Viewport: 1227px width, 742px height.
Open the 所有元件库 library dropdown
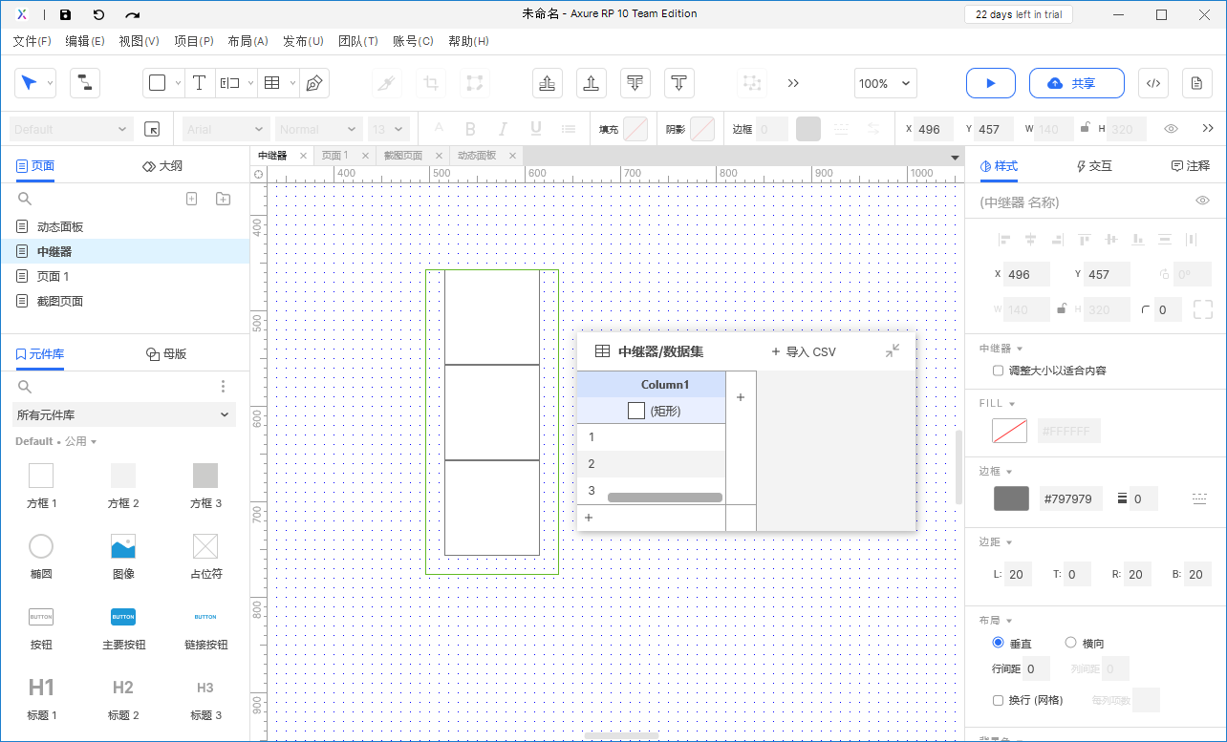(x=124, y=414)
